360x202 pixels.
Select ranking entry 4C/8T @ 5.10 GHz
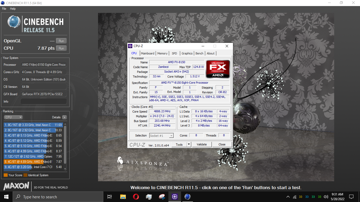33,146
